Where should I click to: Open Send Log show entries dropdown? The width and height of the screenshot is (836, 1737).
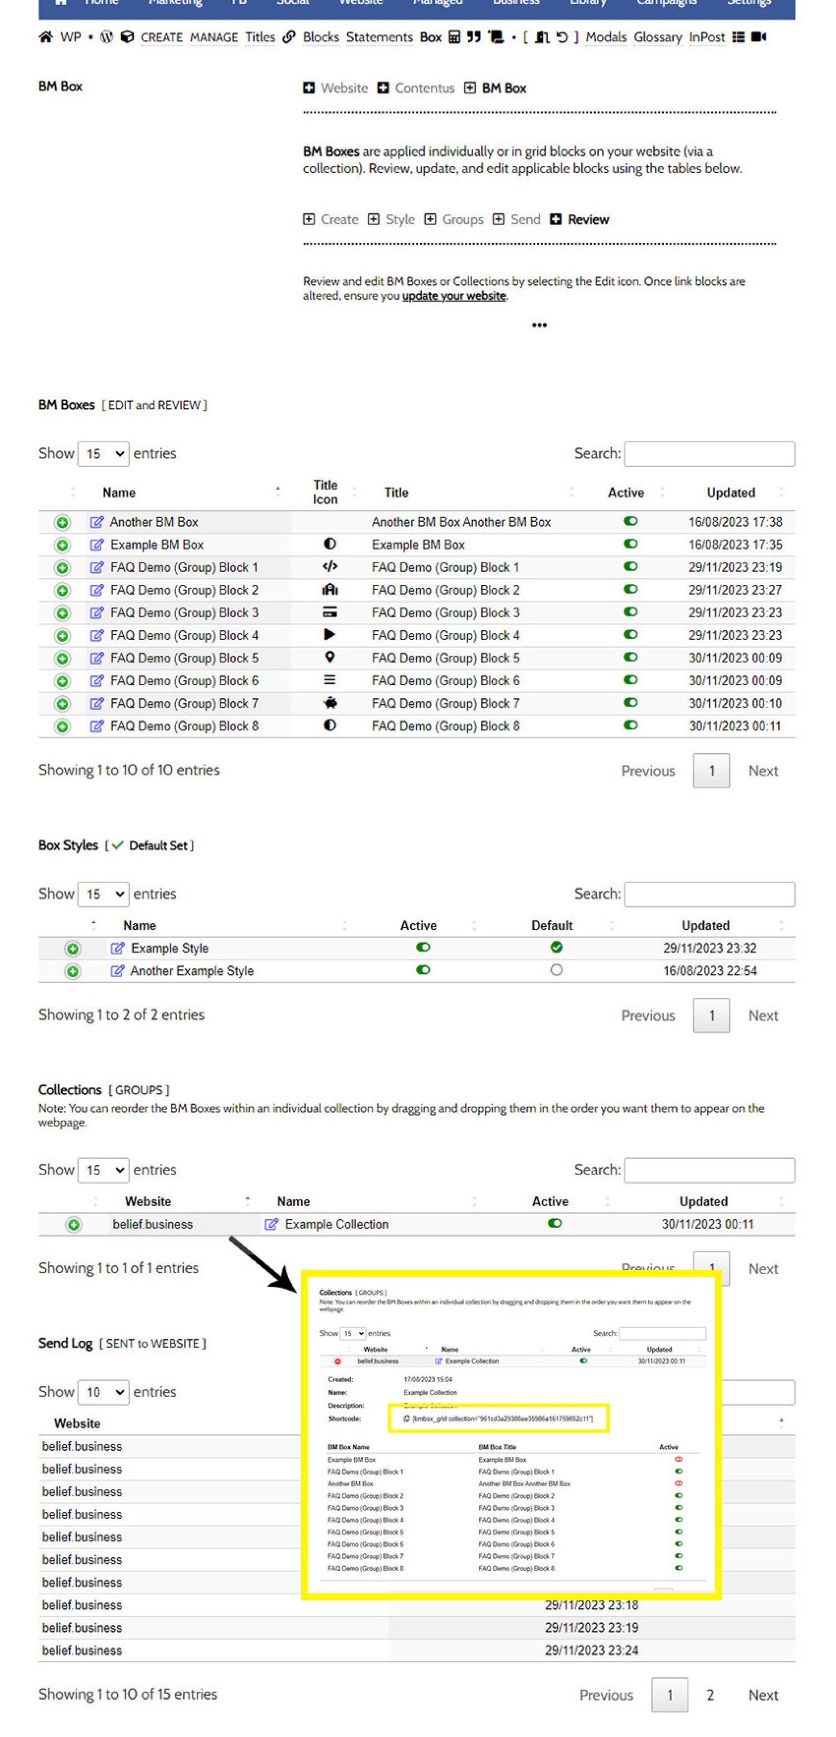(103, 1392)
